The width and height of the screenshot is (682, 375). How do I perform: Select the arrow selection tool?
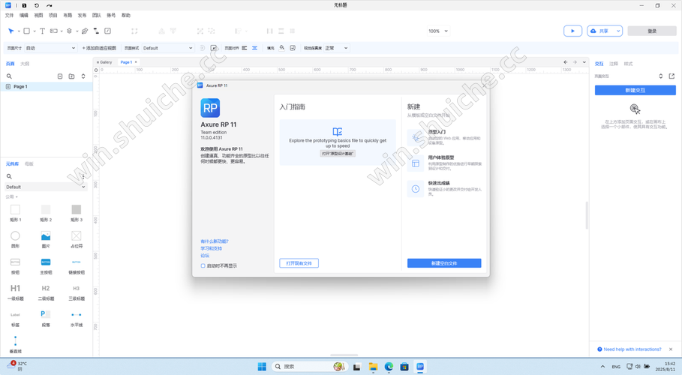(11, 31)
